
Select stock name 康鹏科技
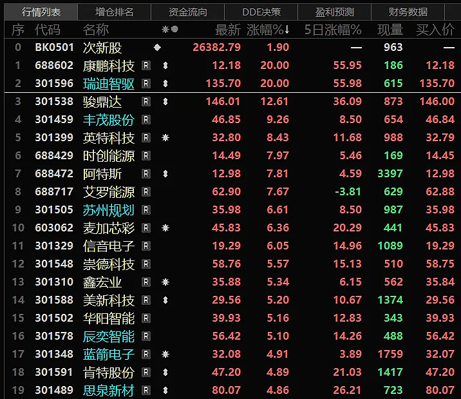[108, 66]
